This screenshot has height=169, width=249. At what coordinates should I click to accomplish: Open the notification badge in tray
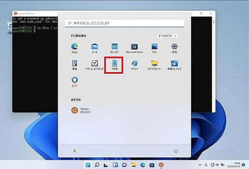243,165
